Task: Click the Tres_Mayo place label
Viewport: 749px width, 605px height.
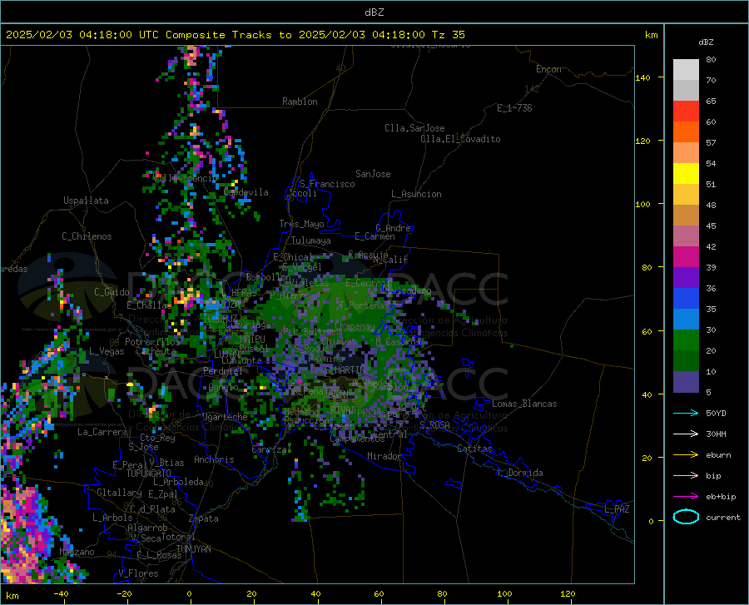Action: (301, 224)
